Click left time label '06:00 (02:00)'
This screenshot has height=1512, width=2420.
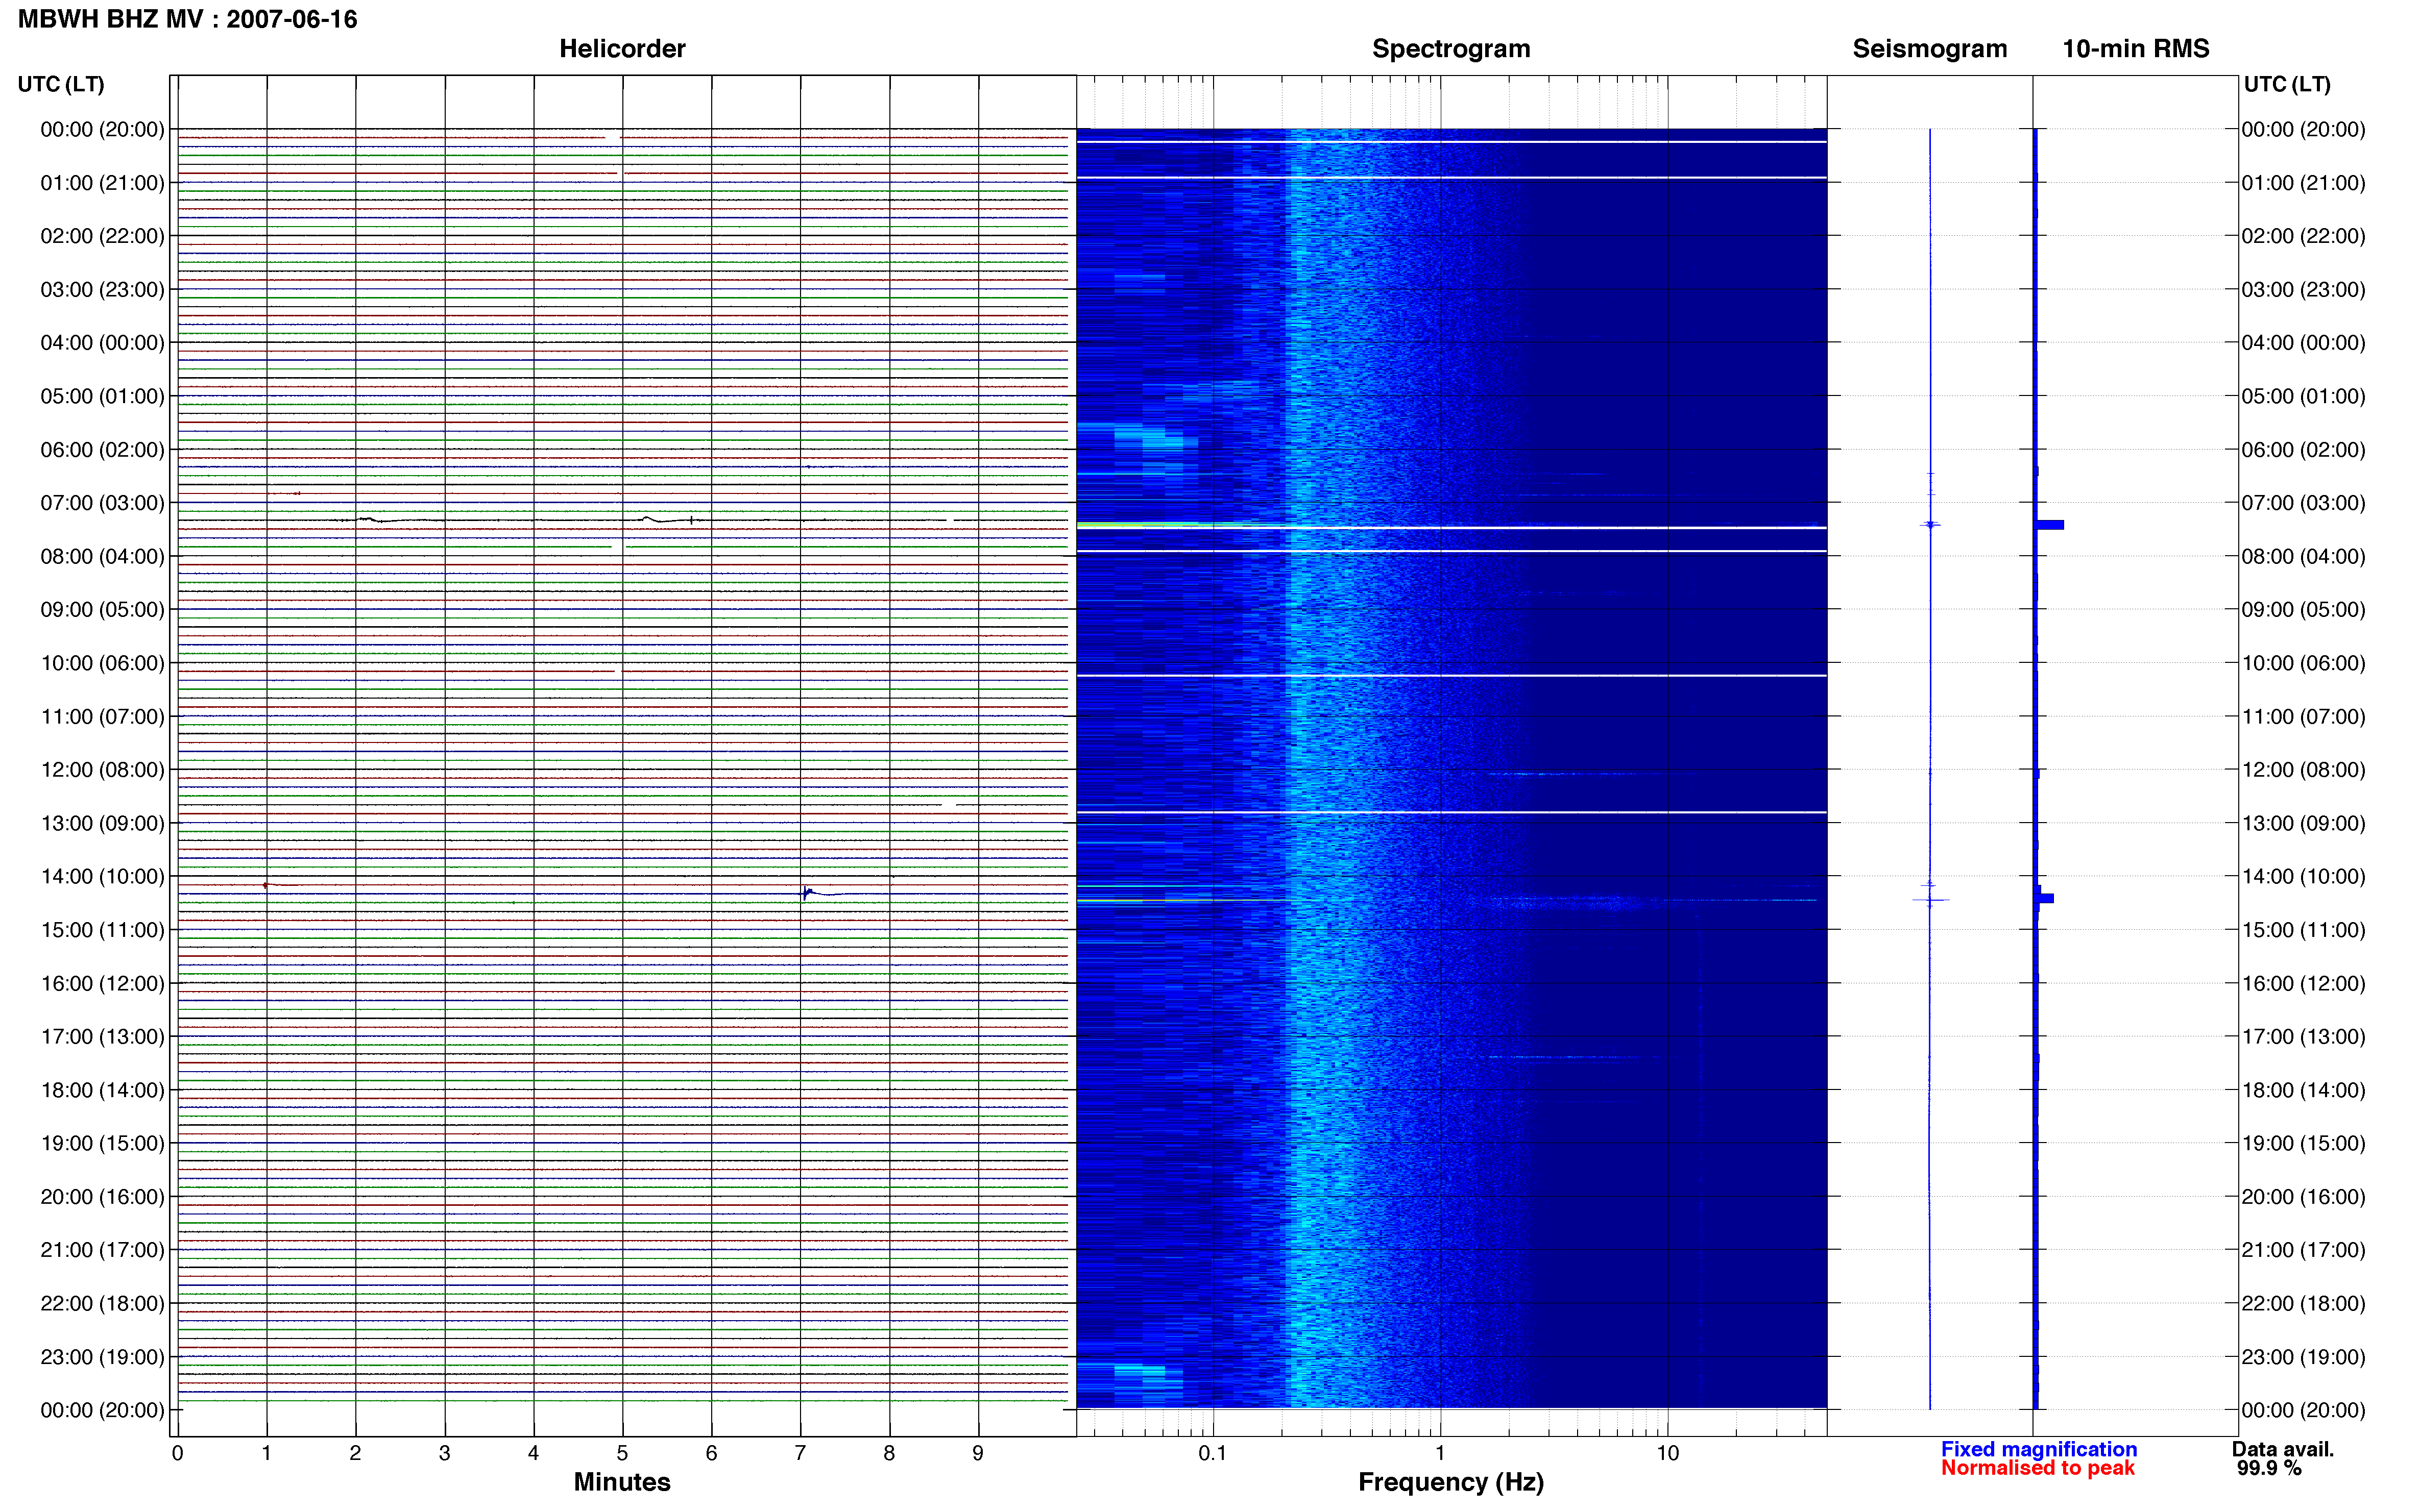(x=102, y=450)
